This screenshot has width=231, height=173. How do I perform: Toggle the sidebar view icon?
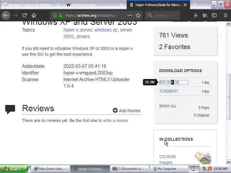(x=214, y=15)
